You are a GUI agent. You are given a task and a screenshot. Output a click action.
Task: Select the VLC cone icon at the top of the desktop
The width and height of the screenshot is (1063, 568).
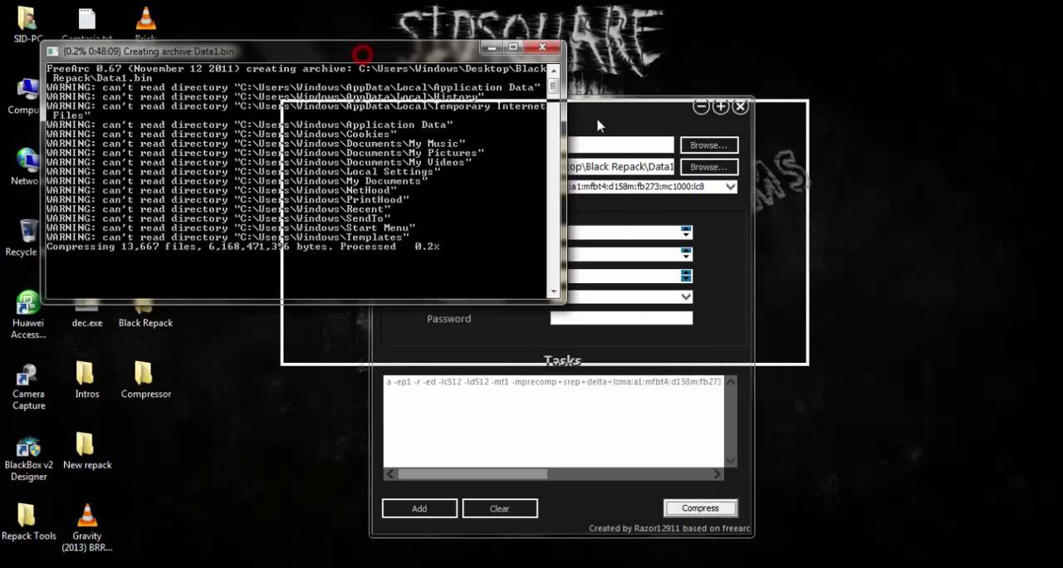click(145, 23)
